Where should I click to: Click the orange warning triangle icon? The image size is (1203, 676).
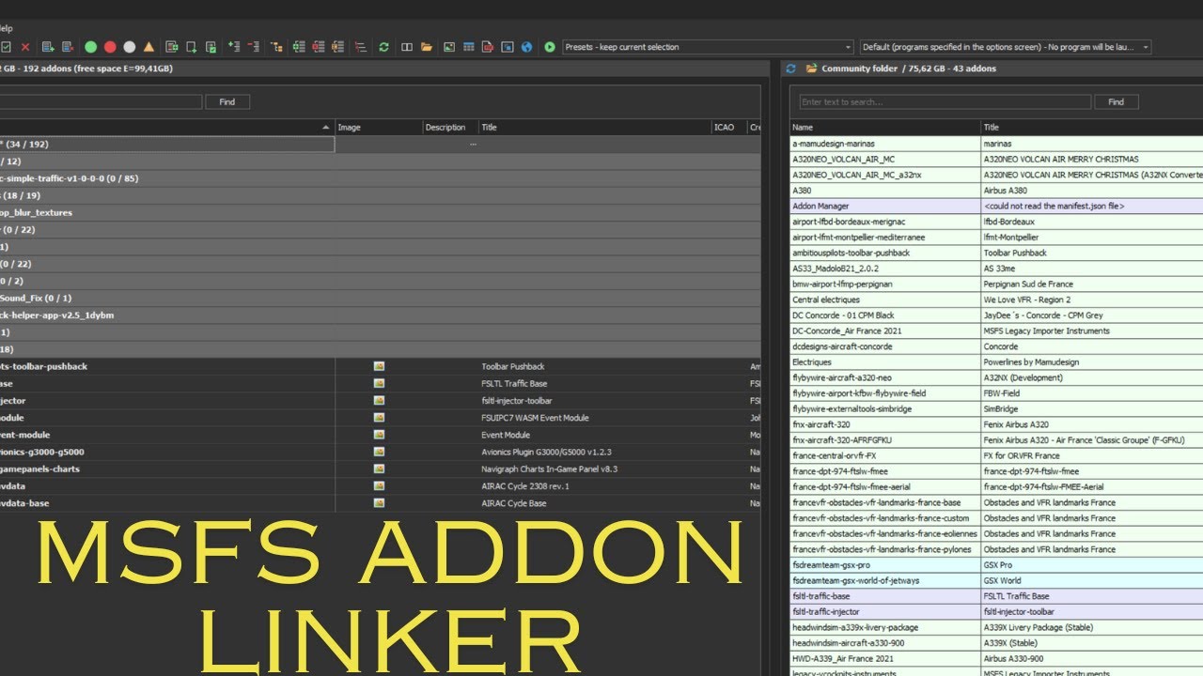point(148,47)
